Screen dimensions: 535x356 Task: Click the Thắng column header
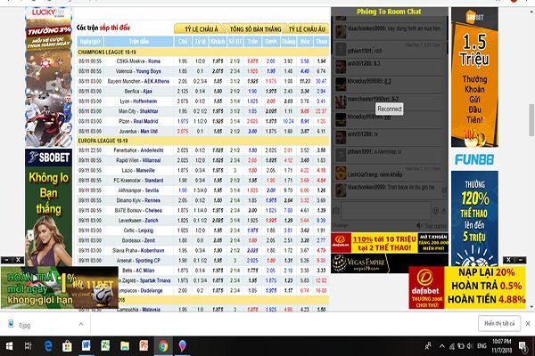(288, 42)
